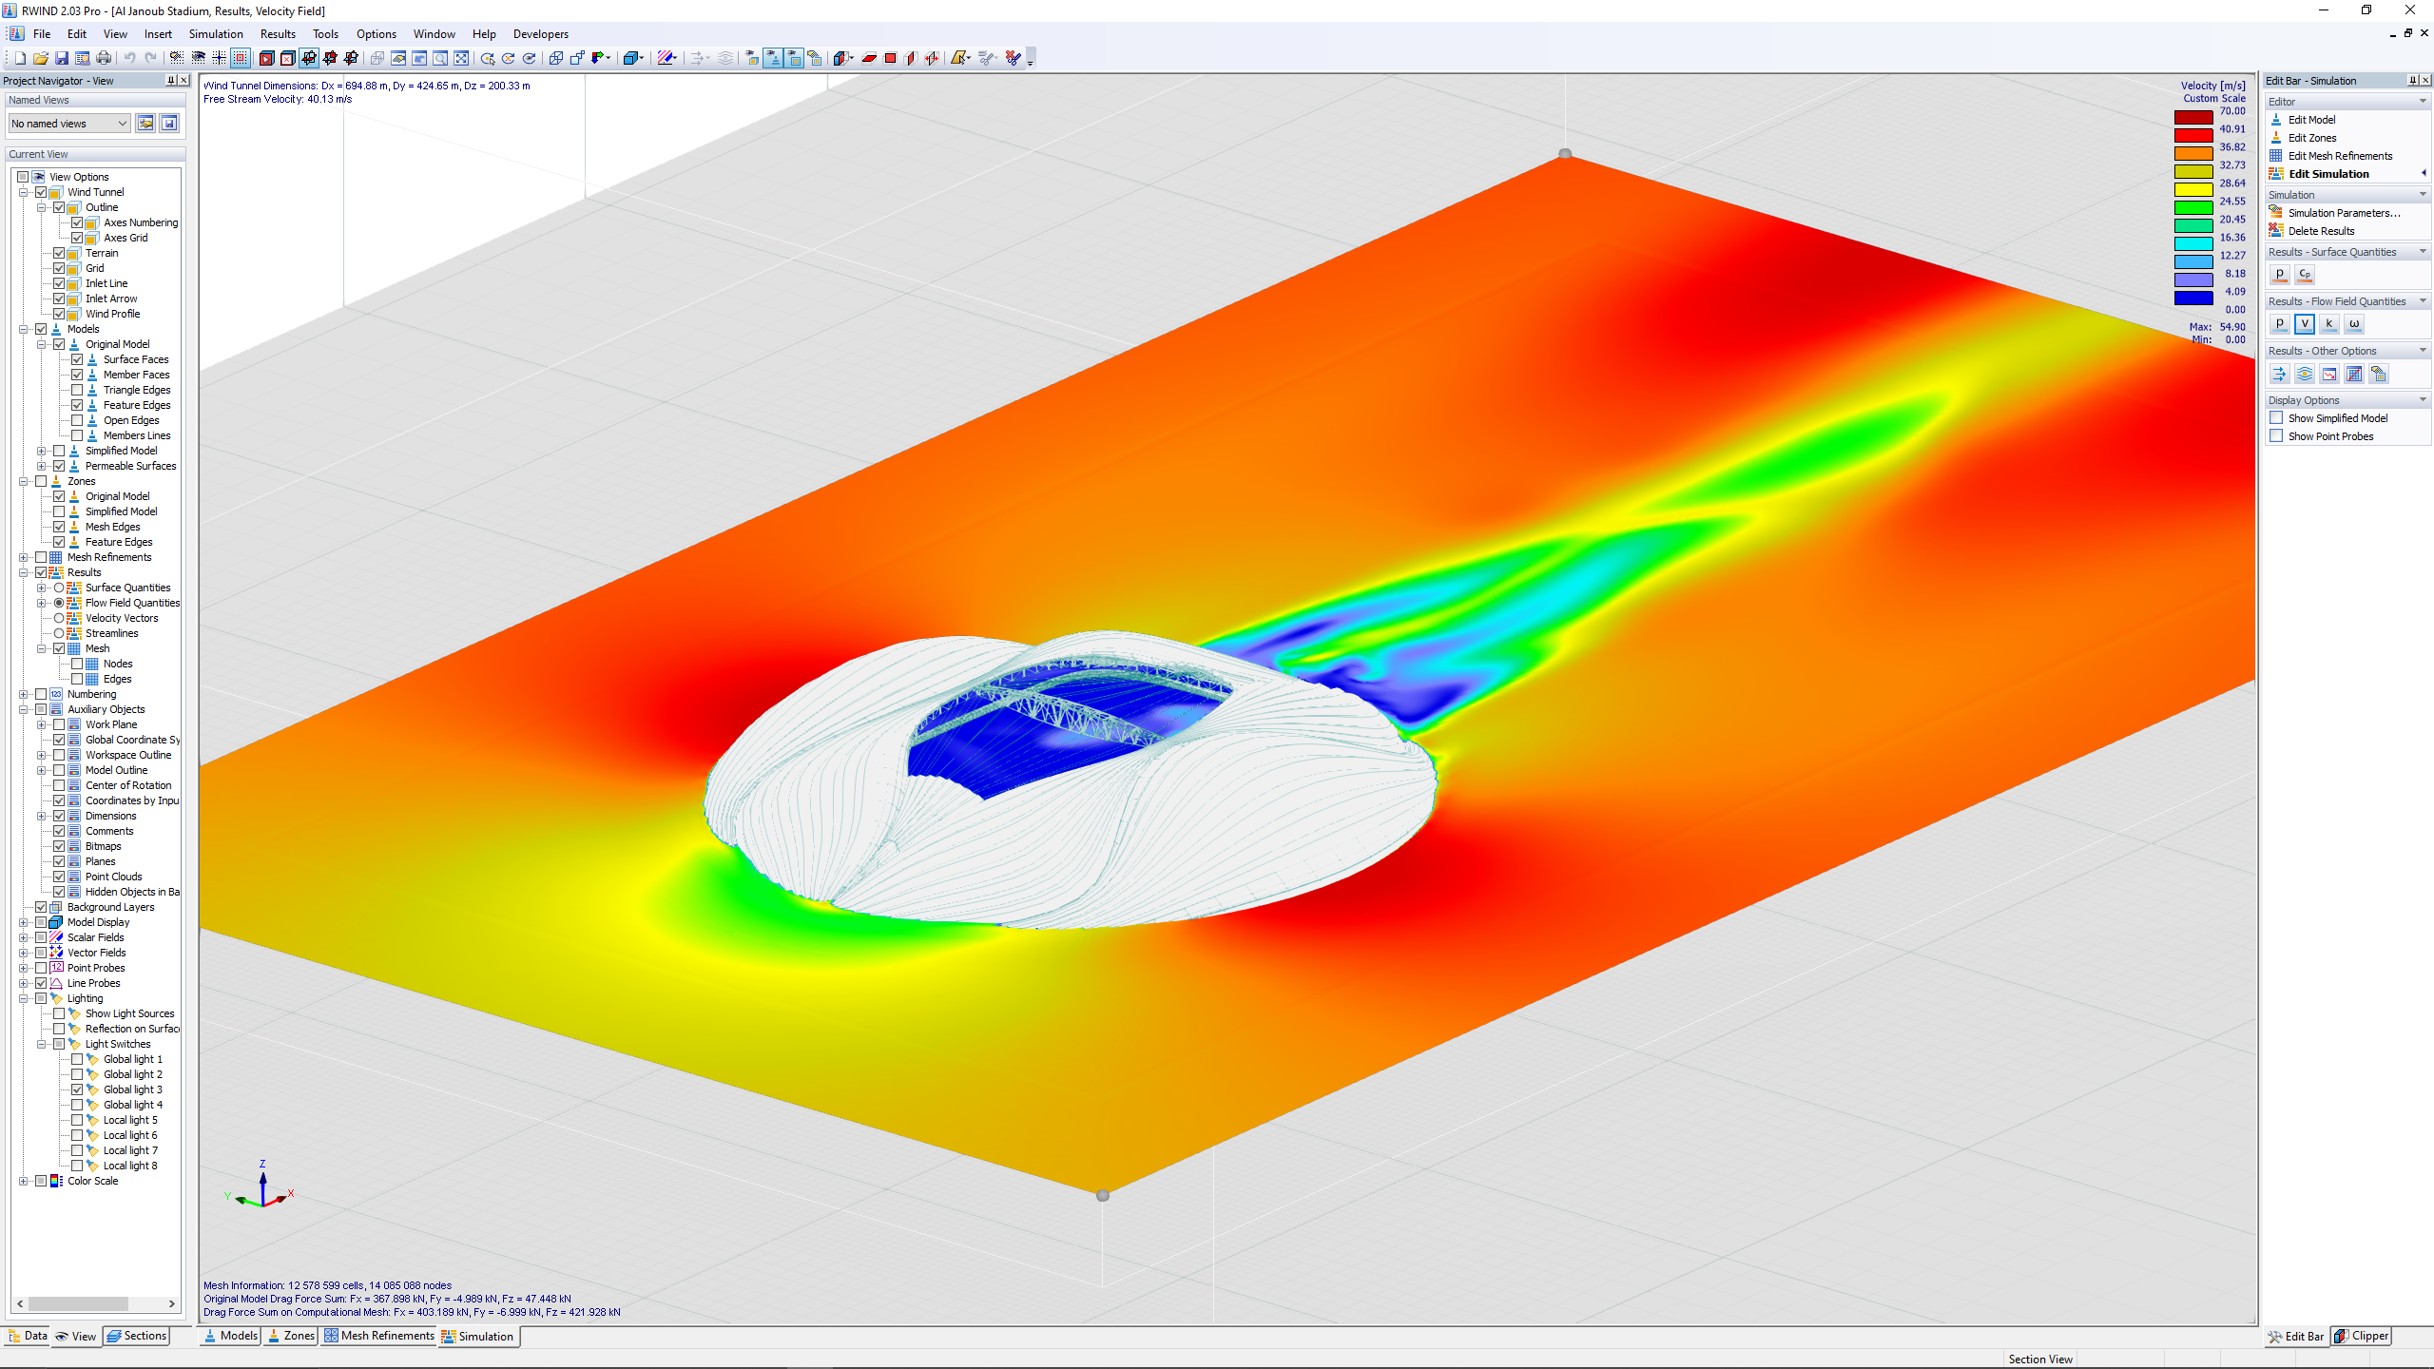The image size is (2434, 1369).
Task: Click Edit Mesh Refinements
Action: pyautogui.click(x=2340, y=156)
